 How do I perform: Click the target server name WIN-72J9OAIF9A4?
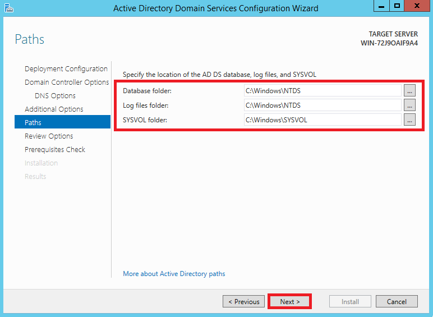(x=389, y=43)
